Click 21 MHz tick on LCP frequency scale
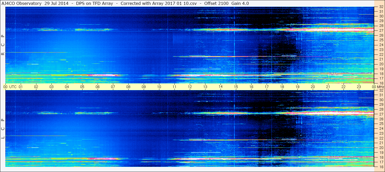This screenshot has width=385, height=172. [381, 143]
